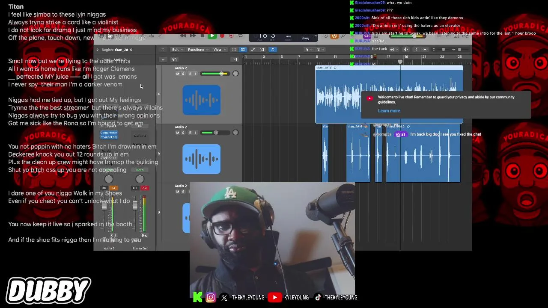Click the up-arrow icon left of Edit
Image resolution: width=548 pixels, height=308 pixels.
tap(163, 50)
